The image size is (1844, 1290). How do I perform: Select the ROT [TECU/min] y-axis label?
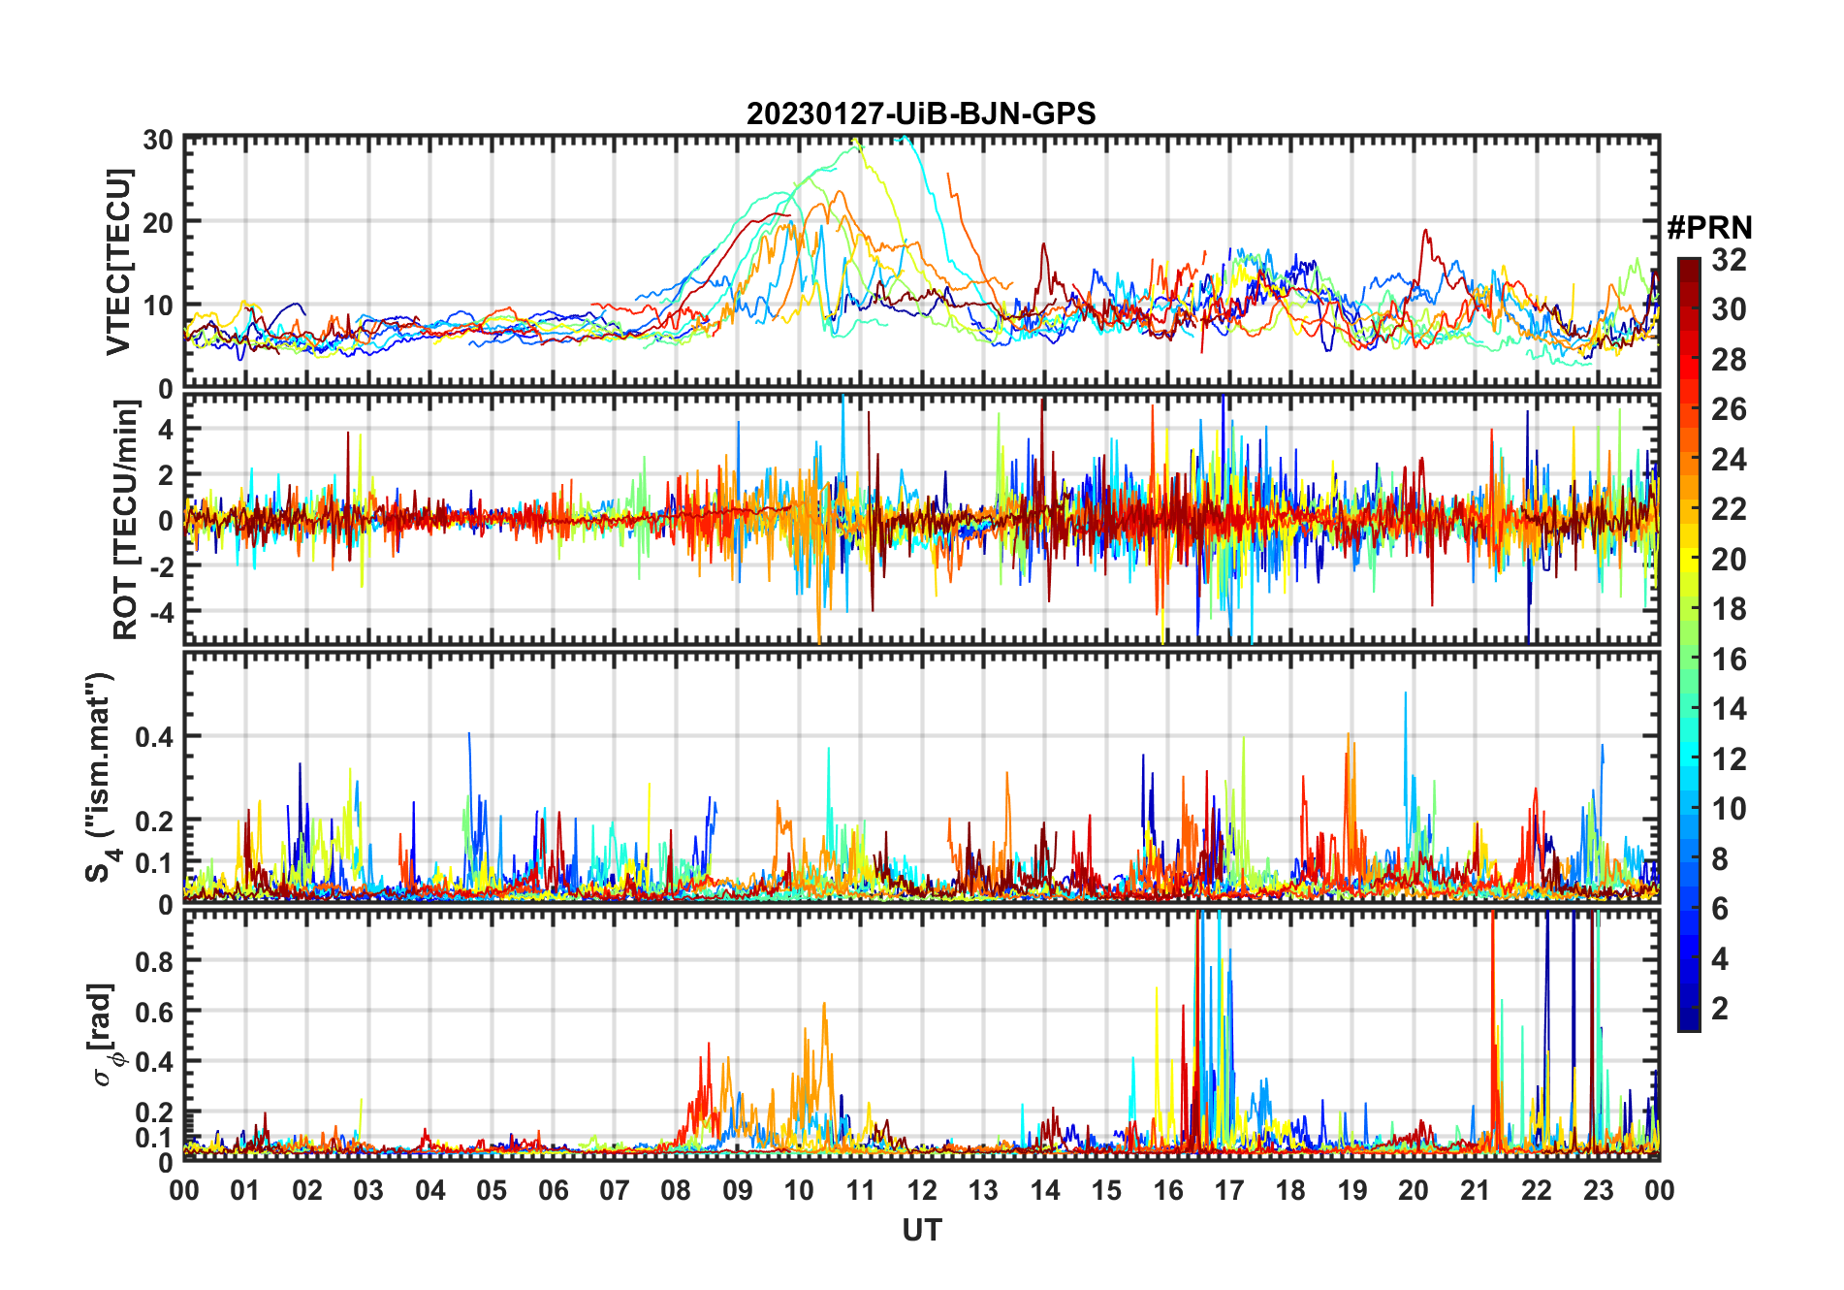click(x=126, y=520)
